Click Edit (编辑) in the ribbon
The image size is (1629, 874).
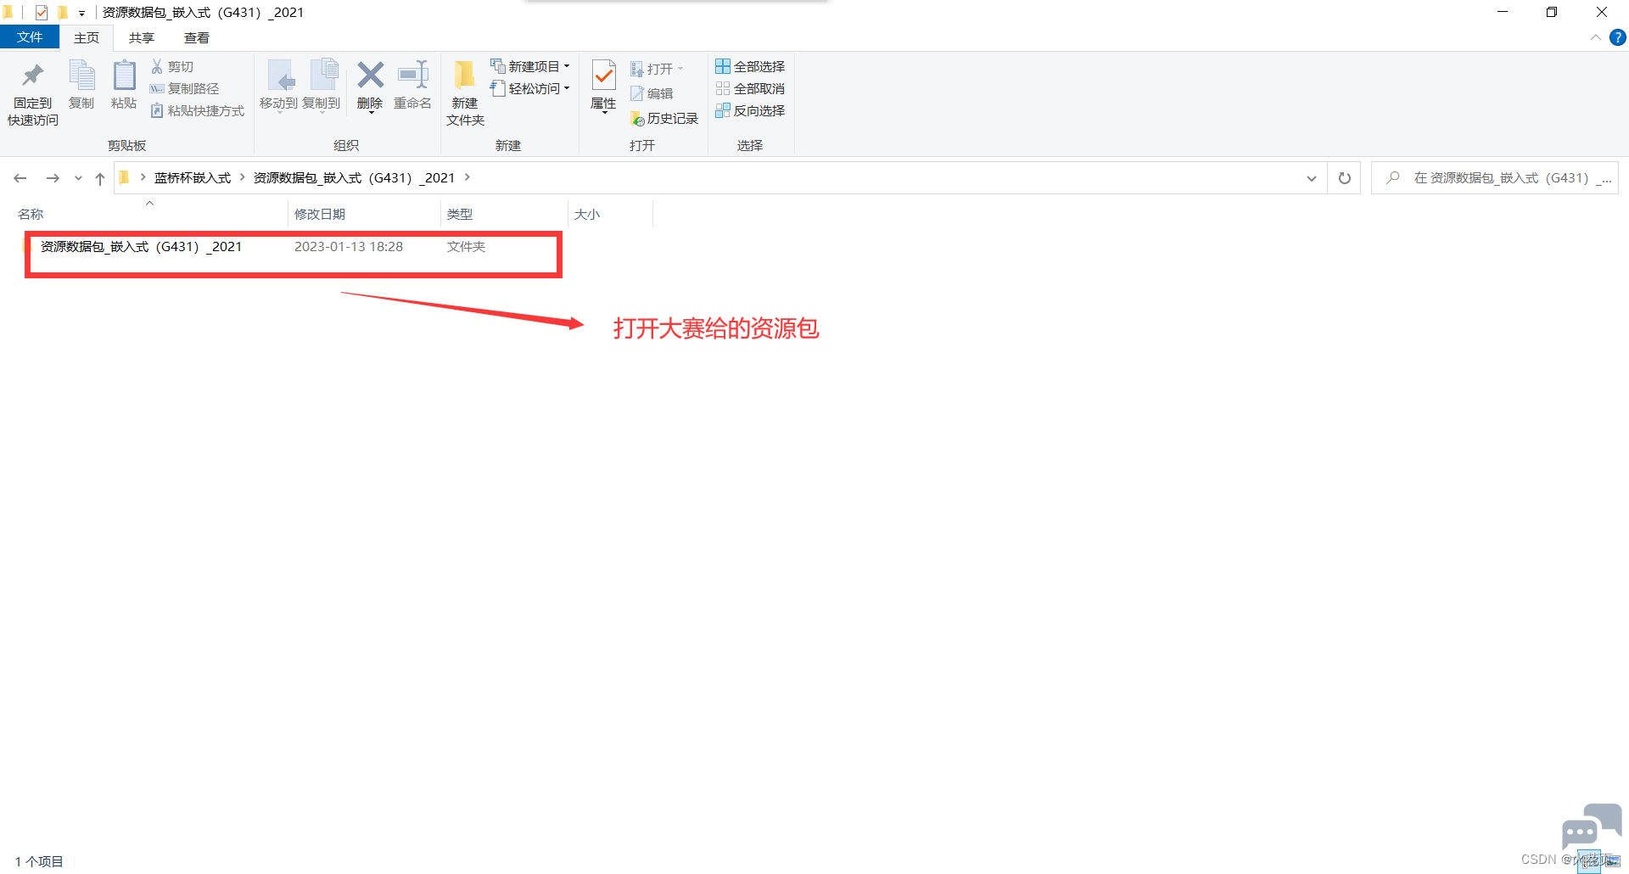(652, 93)
